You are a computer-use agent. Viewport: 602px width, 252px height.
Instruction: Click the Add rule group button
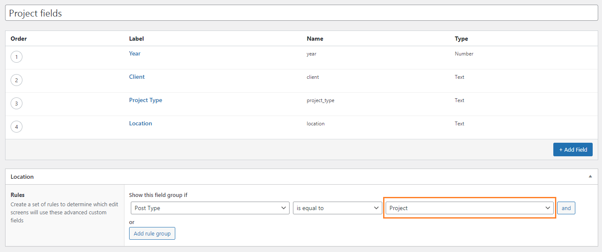152,233
